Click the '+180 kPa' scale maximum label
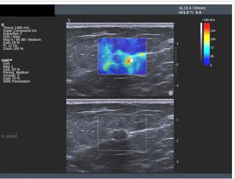 click(208, 20)
